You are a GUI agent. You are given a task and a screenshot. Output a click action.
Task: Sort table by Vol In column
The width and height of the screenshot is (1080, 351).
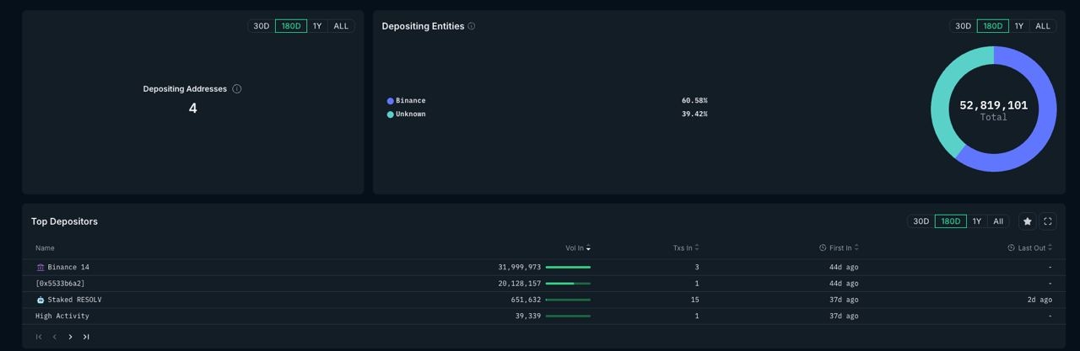[x=578, y=248]
